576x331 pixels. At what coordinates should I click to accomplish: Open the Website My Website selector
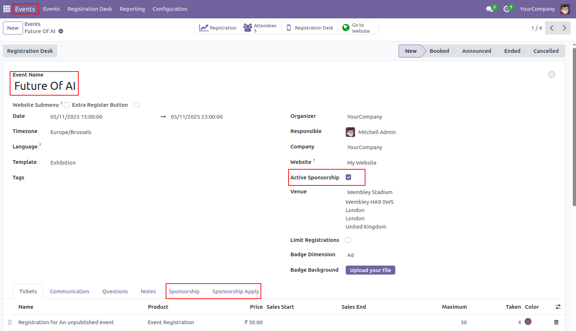click(x=361, y=162)
